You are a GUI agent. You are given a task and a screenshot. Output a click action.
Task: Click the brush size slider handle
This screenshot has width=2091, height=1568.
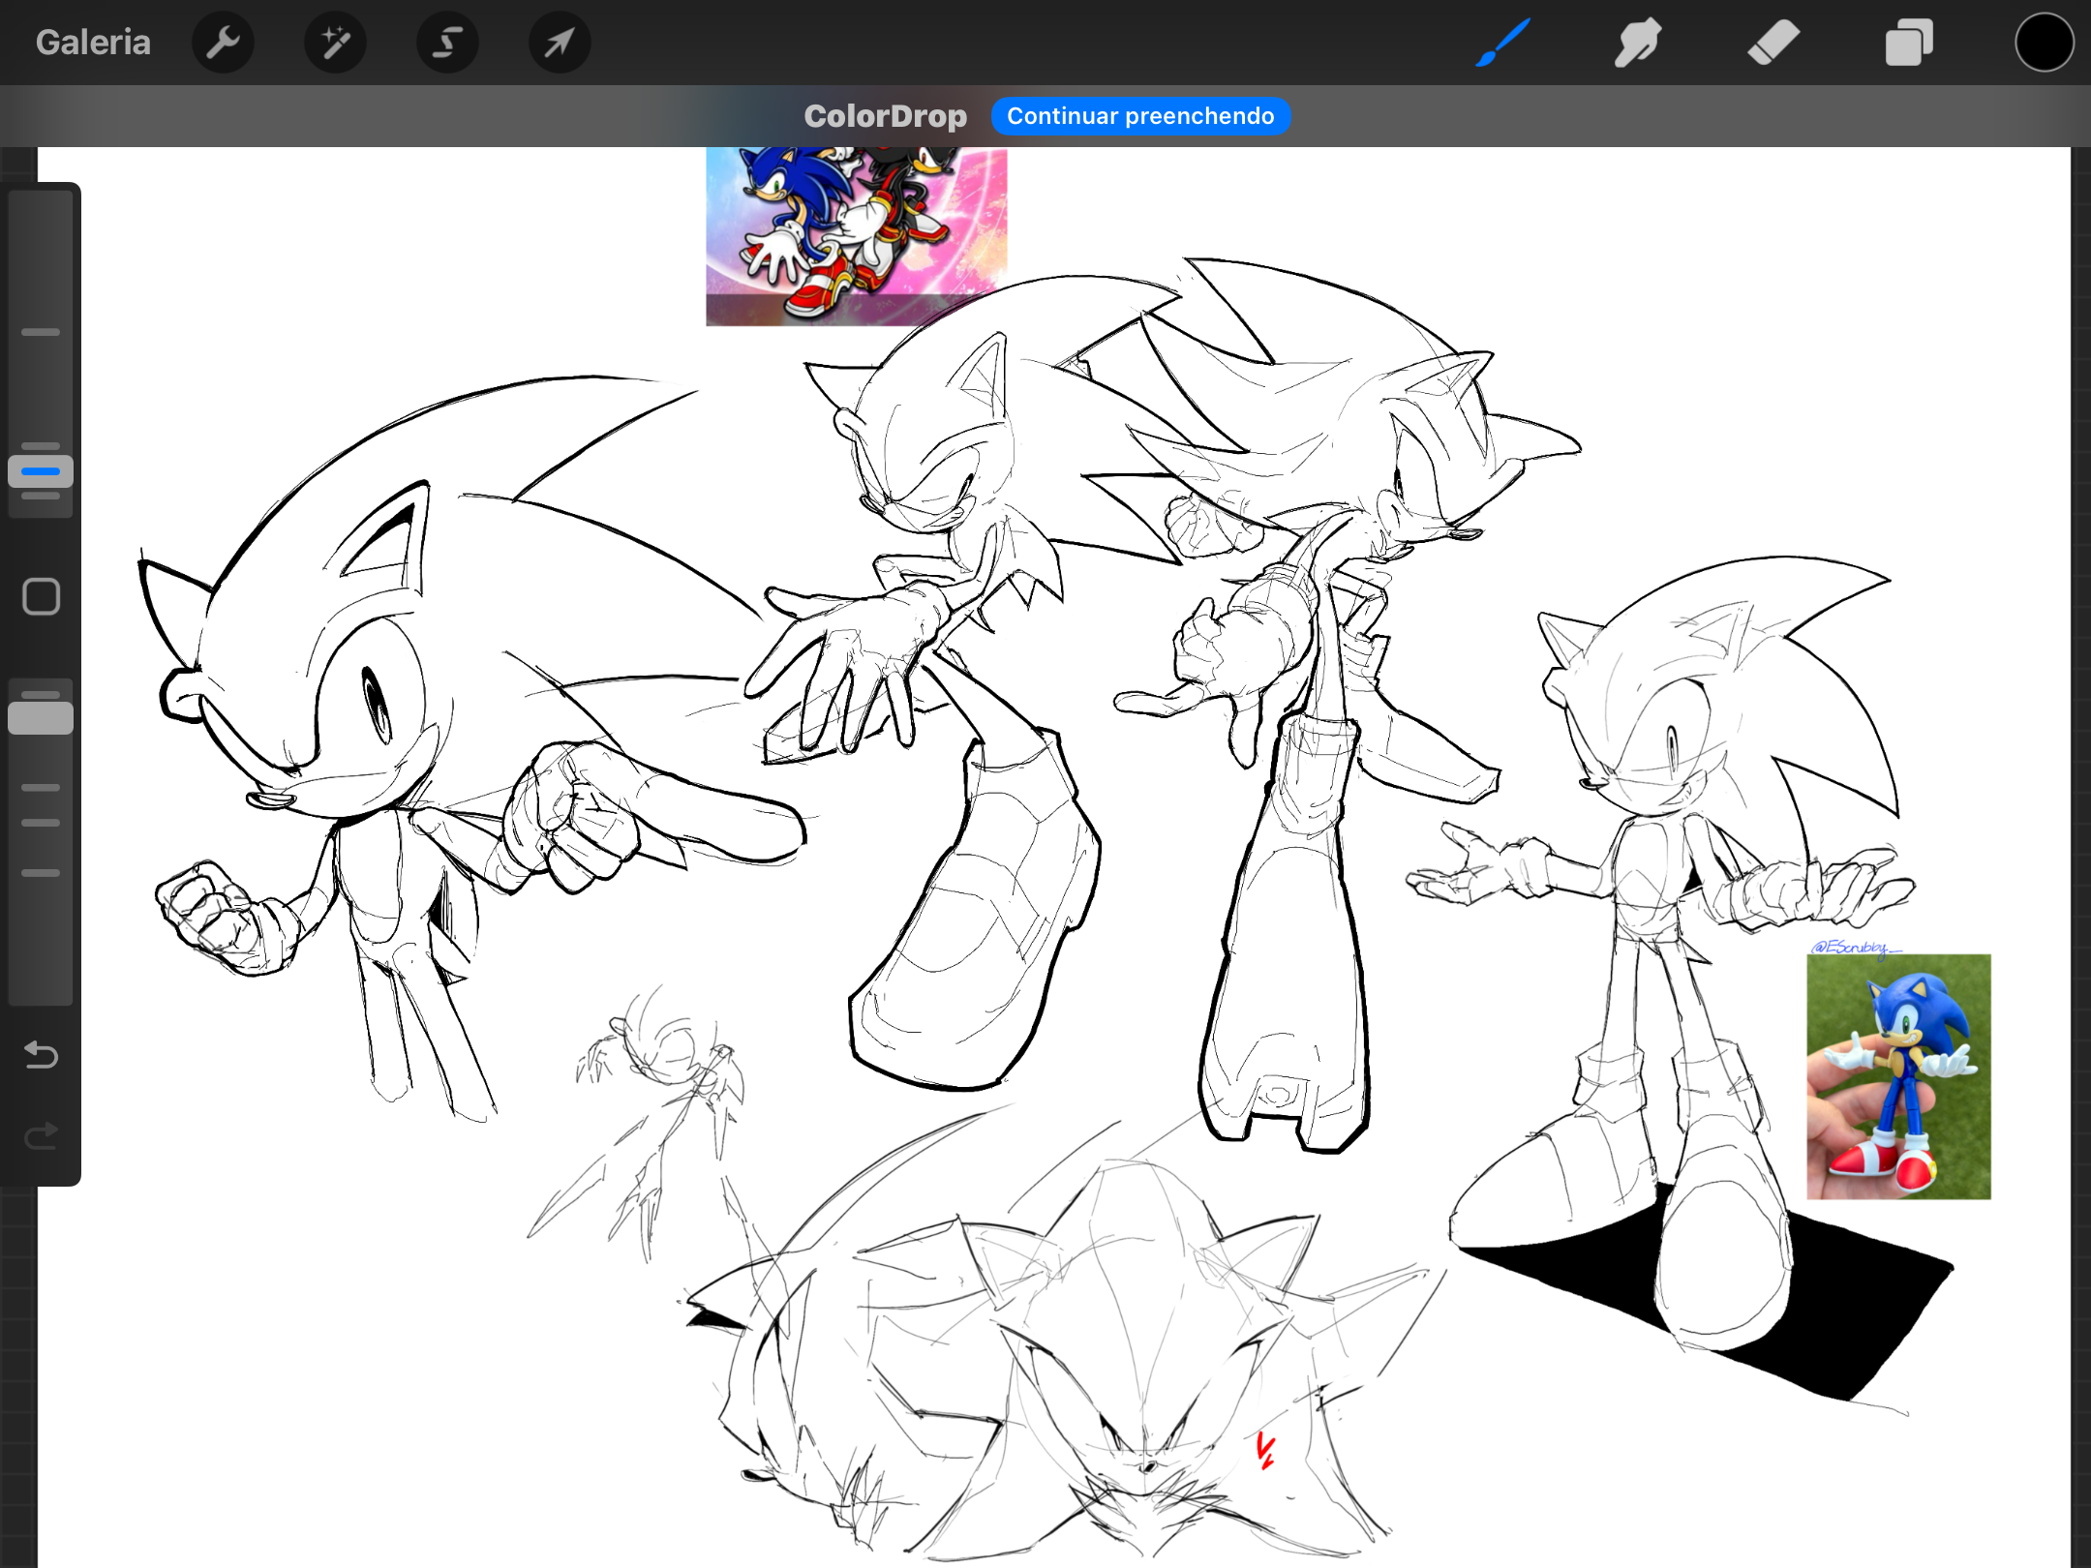point(41,471)
